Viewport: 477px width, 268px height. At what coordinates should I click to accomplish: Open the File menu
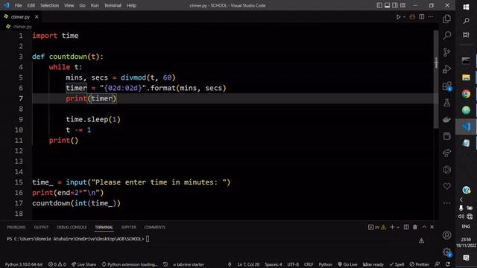tap(18, 5)
